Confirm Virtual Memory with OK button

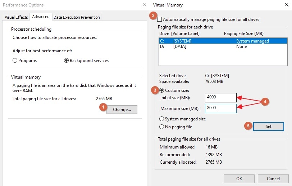click(x=239, y=179)
